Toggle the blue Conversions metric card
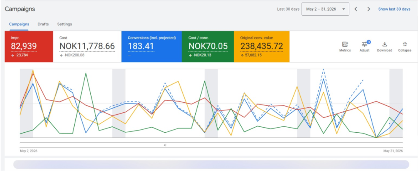Screen dimensions: 418x171 (151, 47)
